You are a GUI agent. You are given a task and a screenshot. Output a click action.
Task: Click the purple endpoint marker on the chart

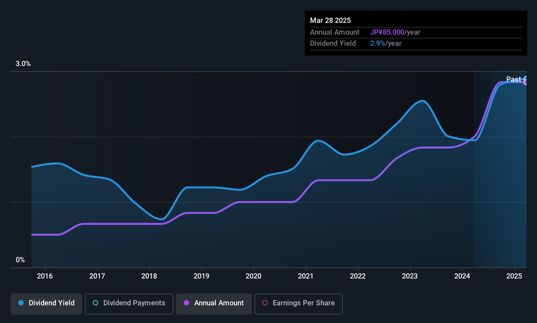(526, 82)
